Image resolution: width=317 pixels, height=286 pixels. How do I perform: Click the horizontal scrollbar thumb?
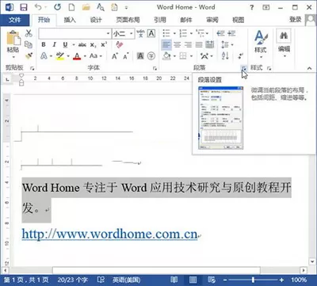click(x=156, y=270)
